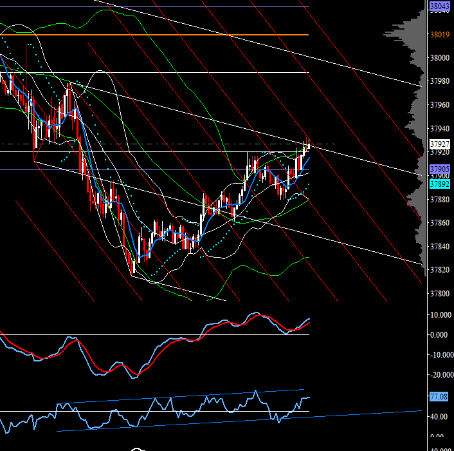The width and height of the screenshot is (454, 451).
Task: Click the 40.00 lower indicator scale value
Action: coord(439,417)
